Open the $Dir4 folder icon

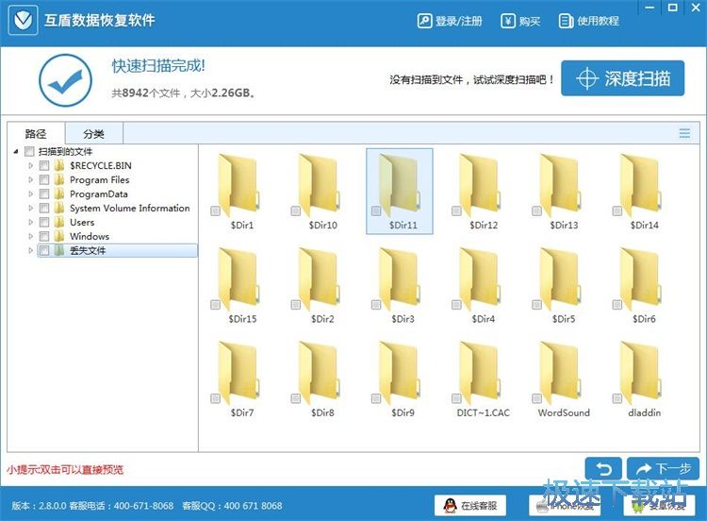(x=479, y=279)
